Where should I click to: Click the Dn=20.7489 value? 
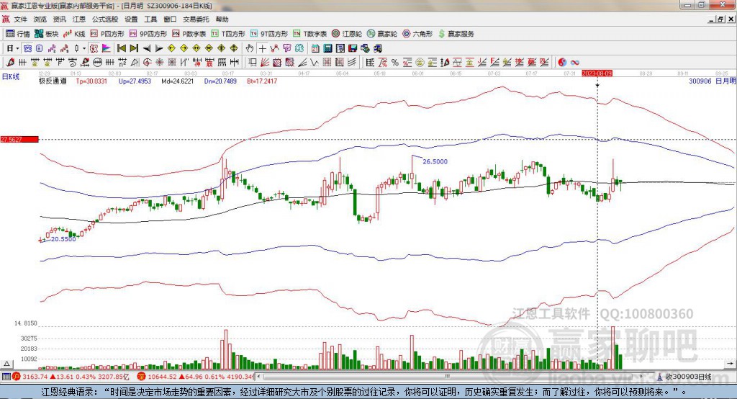[220, 81]
